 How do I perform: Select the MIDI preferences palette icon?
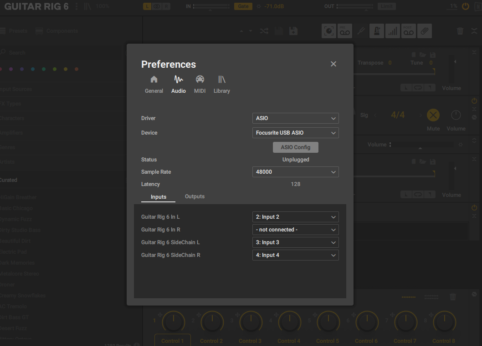tap(200, 80)
